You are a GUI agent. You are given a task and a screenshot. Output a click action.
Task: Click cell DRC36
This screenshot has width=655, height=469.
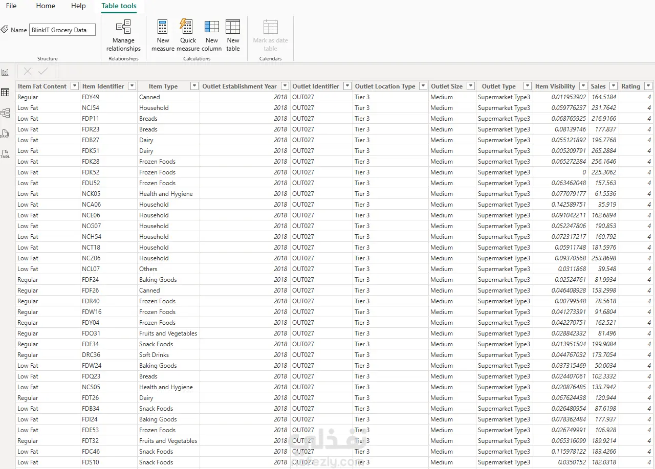click(x=108, y=355)
